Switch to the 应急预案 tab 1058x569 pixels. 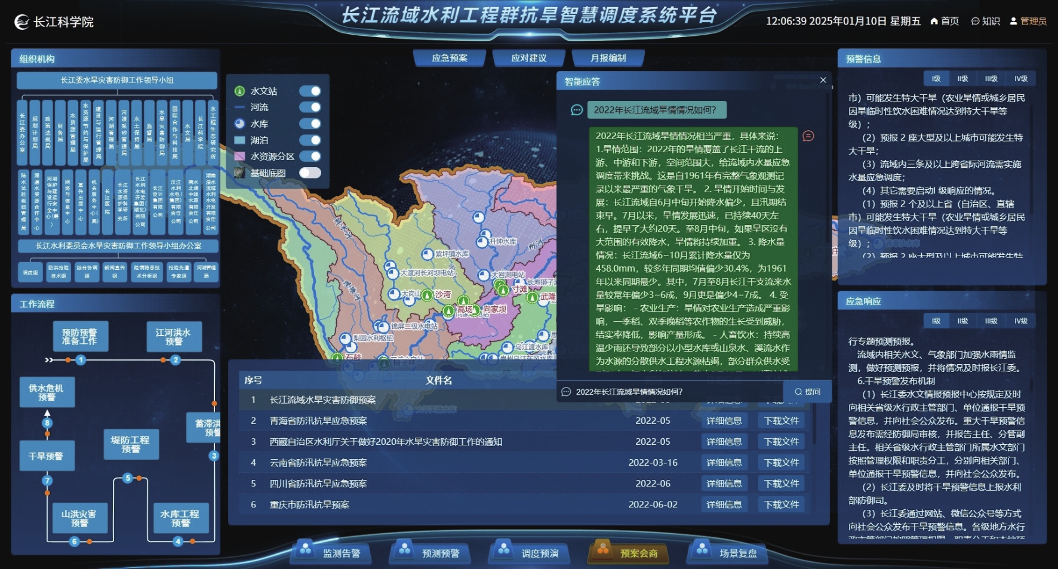450,58
